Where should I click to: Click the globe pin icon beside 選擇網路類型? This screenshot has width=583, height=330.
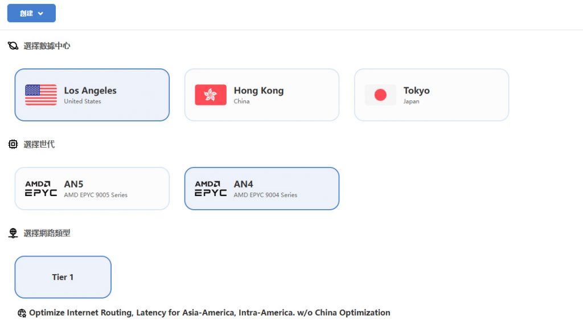pyautogui.click(x=13, y=233)
